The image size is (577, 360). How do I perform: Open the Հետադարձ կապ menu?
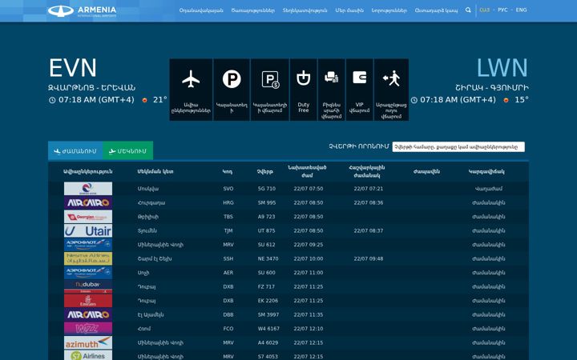pos(437,10)
